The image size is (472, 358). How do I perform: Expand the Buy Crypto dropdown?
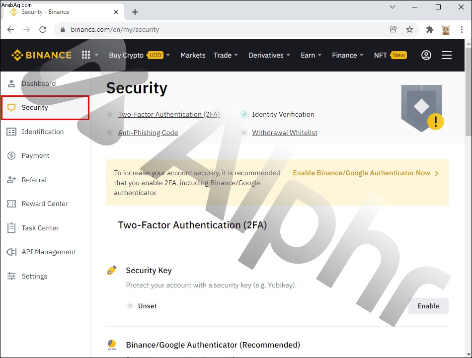click(x=168, y=55)
